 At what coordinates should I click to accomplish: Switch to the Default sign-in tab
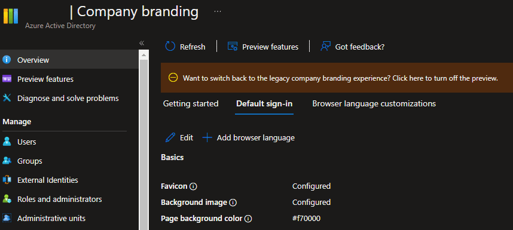point(264,104)
